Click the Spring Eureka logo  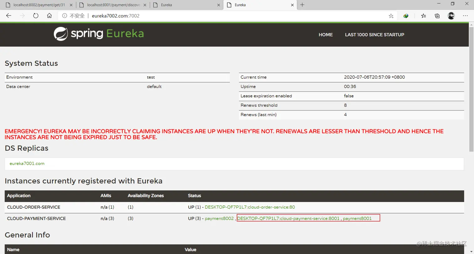pos(99,34)
